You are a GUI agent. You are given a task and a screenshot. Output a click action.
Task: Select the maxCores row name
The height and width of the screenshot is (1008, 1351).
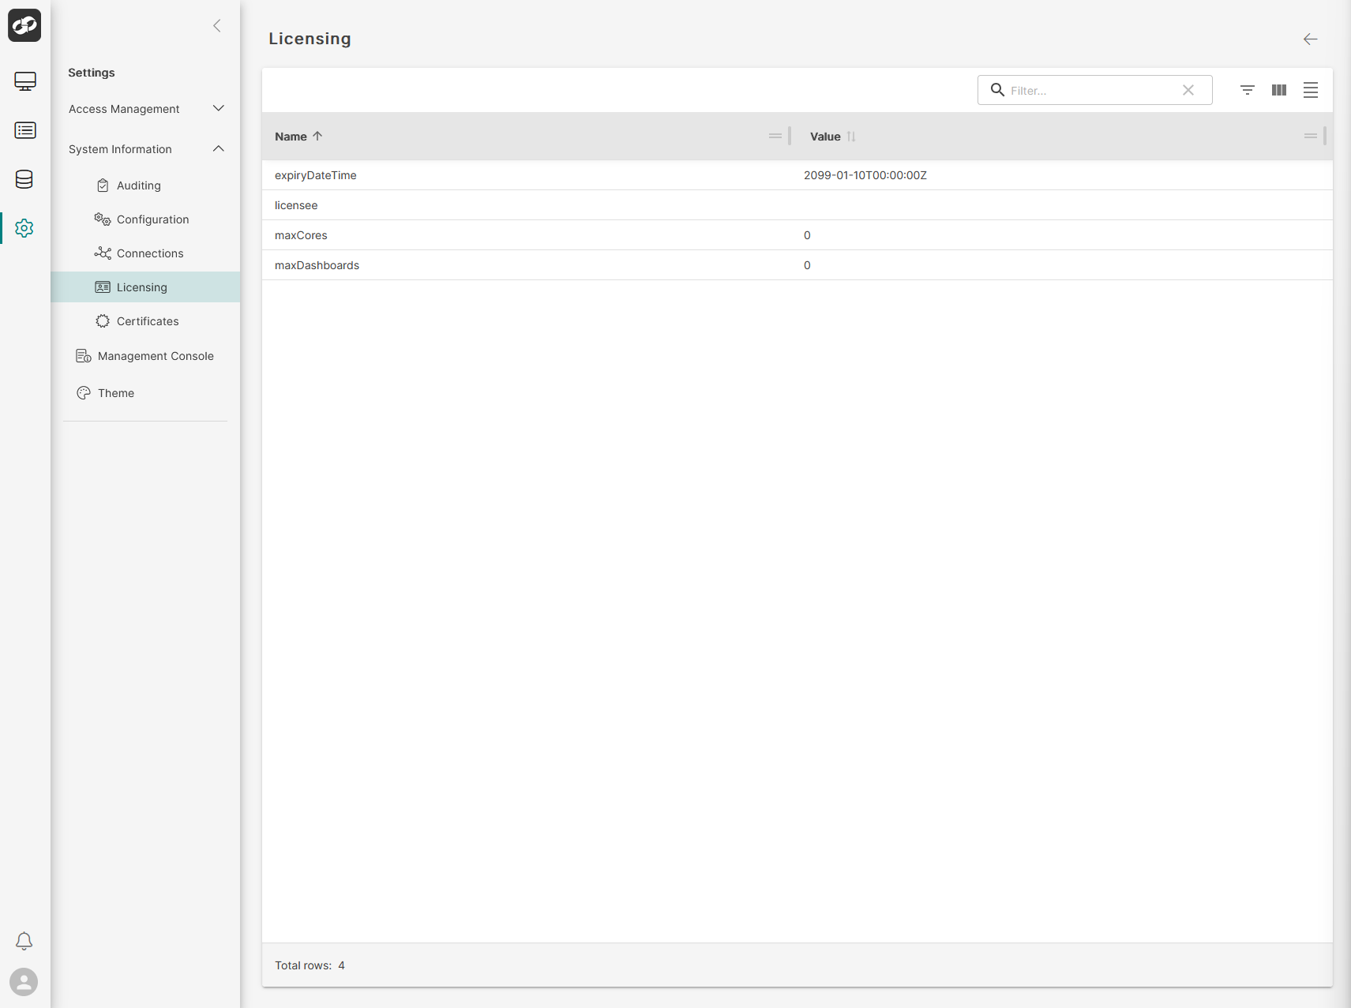(x=301, y=235)
